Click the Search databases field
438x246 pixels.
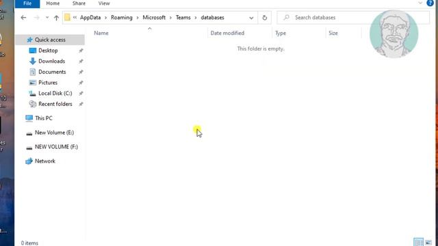[353, 18]
